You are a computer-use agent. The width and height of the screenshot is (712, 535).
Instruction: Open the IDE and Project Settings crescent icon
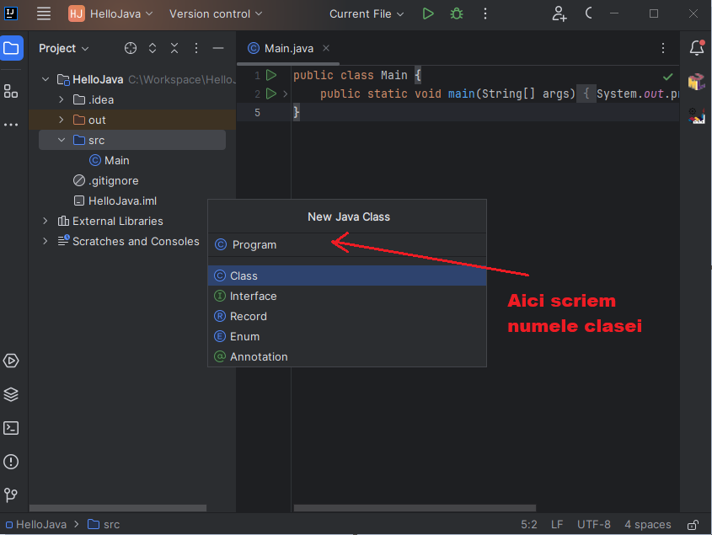[x=589, y=13]
